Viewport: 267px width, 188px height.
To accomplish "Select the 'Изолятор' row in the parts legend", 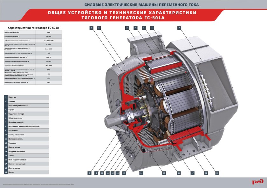I will pyautogui.click(x=27, y=97).
